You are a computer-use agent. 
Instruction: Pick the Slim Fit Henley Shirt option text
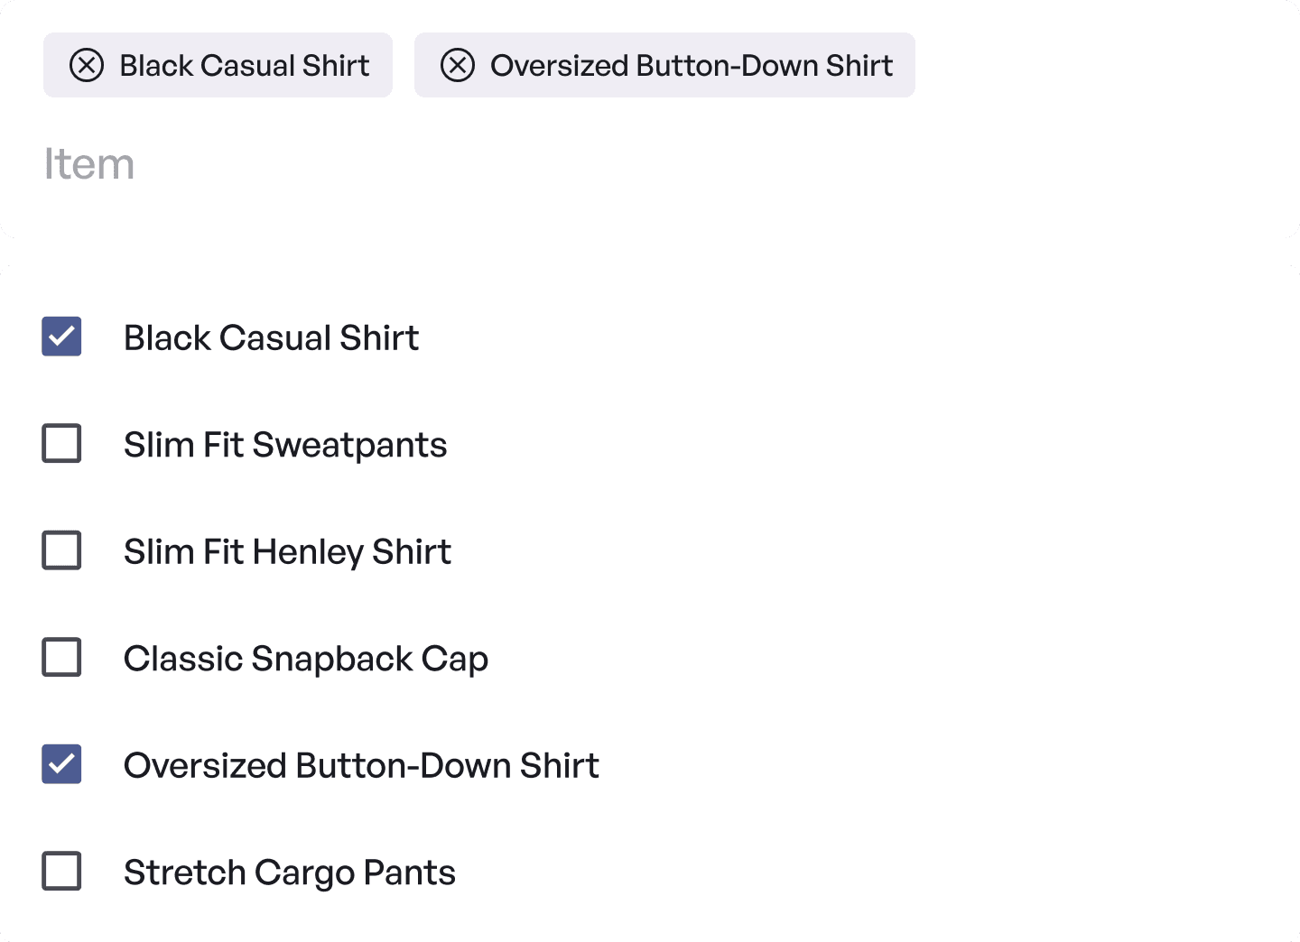pyautogui.click(x=287, y=551)
